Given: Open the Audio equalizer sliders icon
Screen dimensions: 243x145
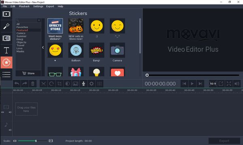Looking at the screenshot, I should click(100, 84).
